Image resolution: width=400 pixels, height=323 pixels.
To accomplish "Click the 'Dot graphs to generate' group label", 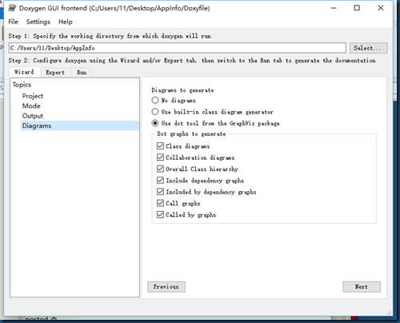I will (191, 134).
